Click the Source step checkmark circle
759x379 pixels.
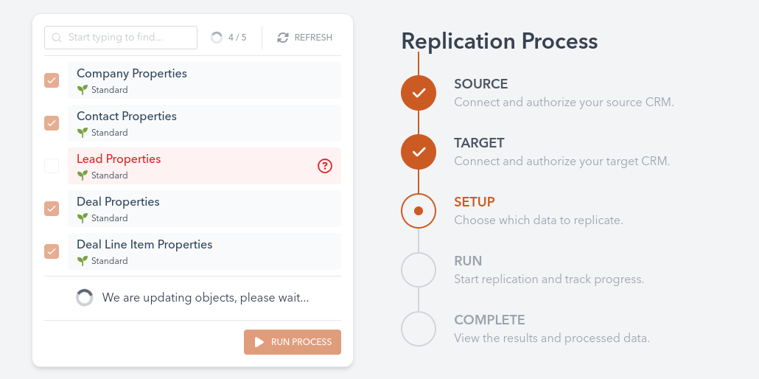click(x=419, y=93)
